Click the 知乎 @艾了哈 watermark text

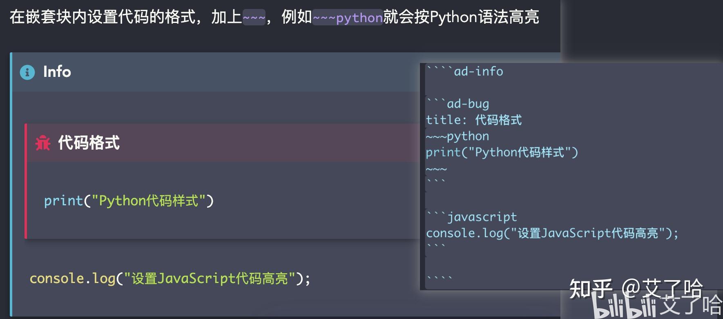pos(635,288)
